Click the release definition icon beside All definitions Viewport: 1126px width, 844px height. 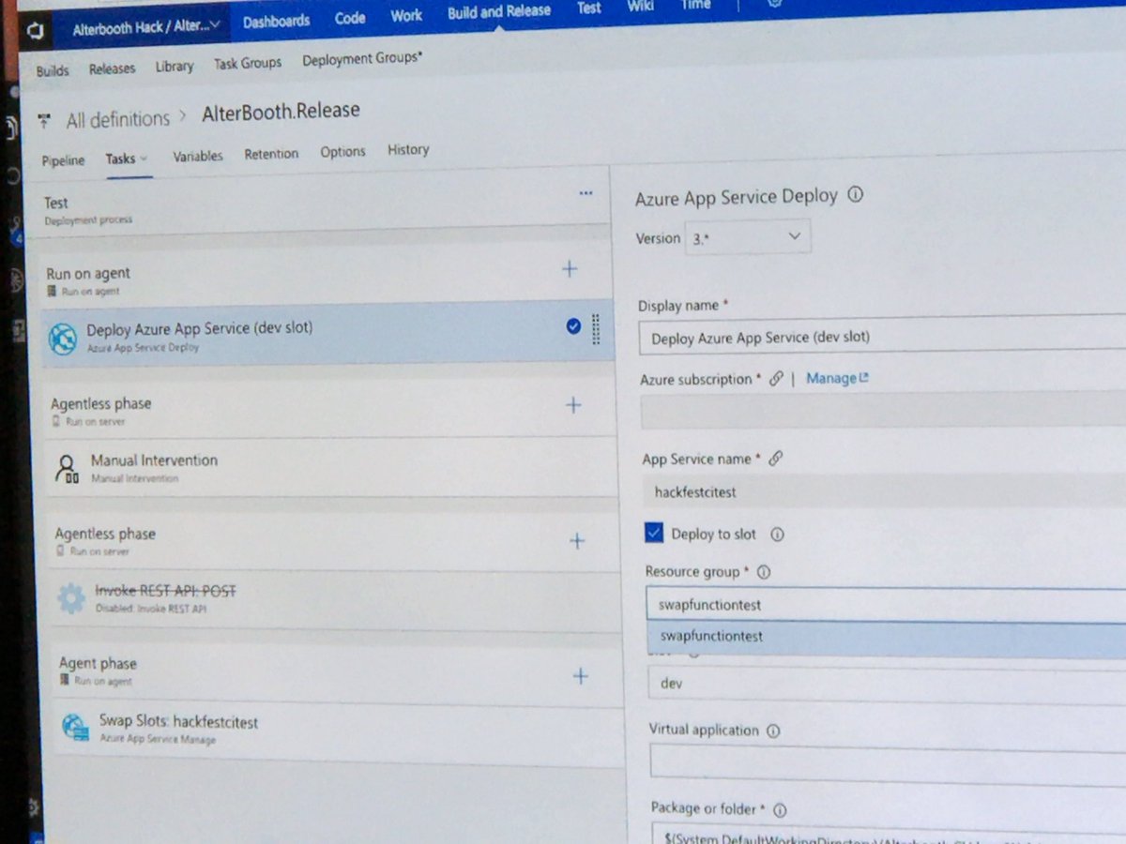[x=43, y=121]
